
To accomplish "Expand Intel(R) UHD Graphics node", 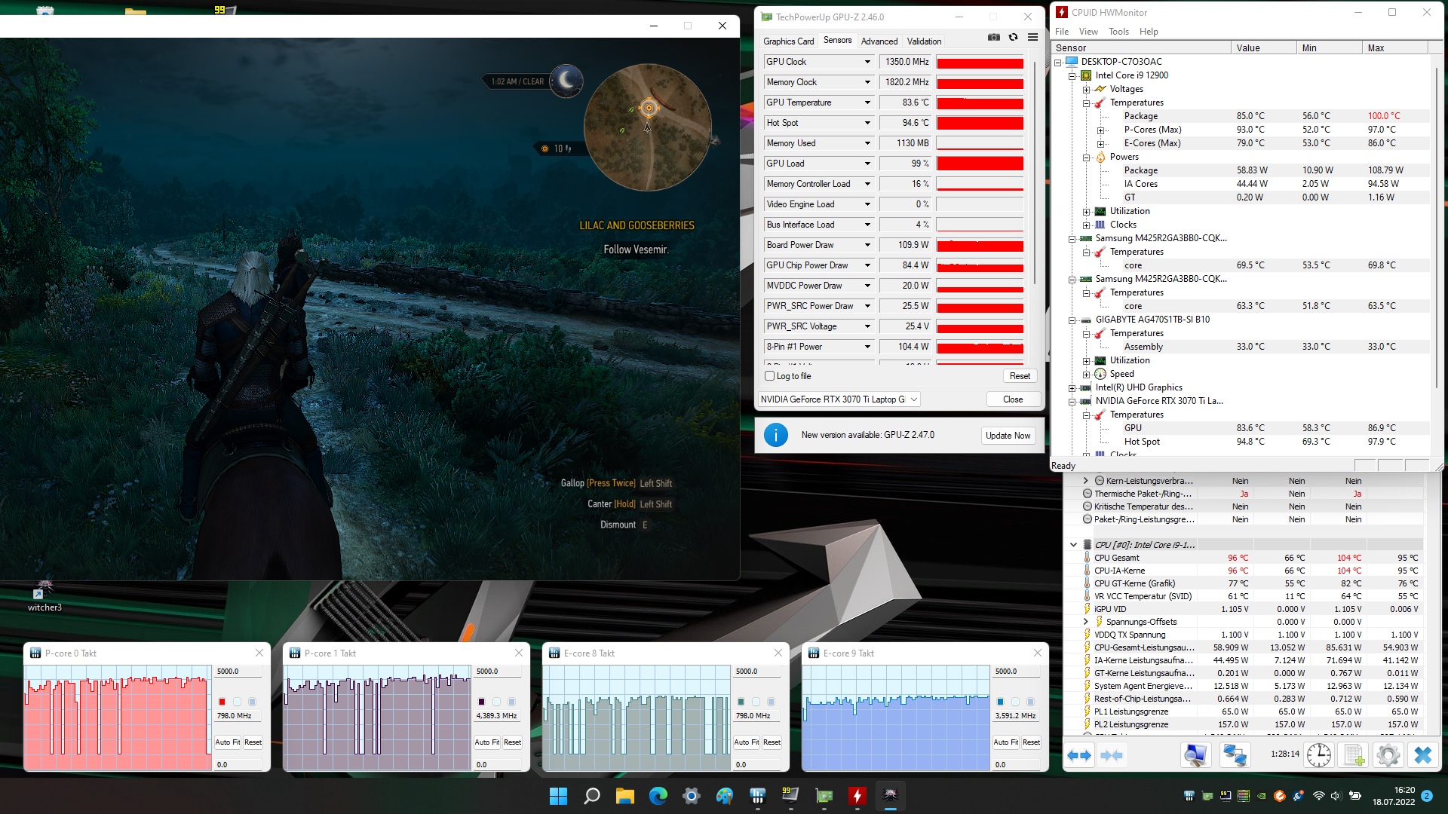I will [1072, 387].
